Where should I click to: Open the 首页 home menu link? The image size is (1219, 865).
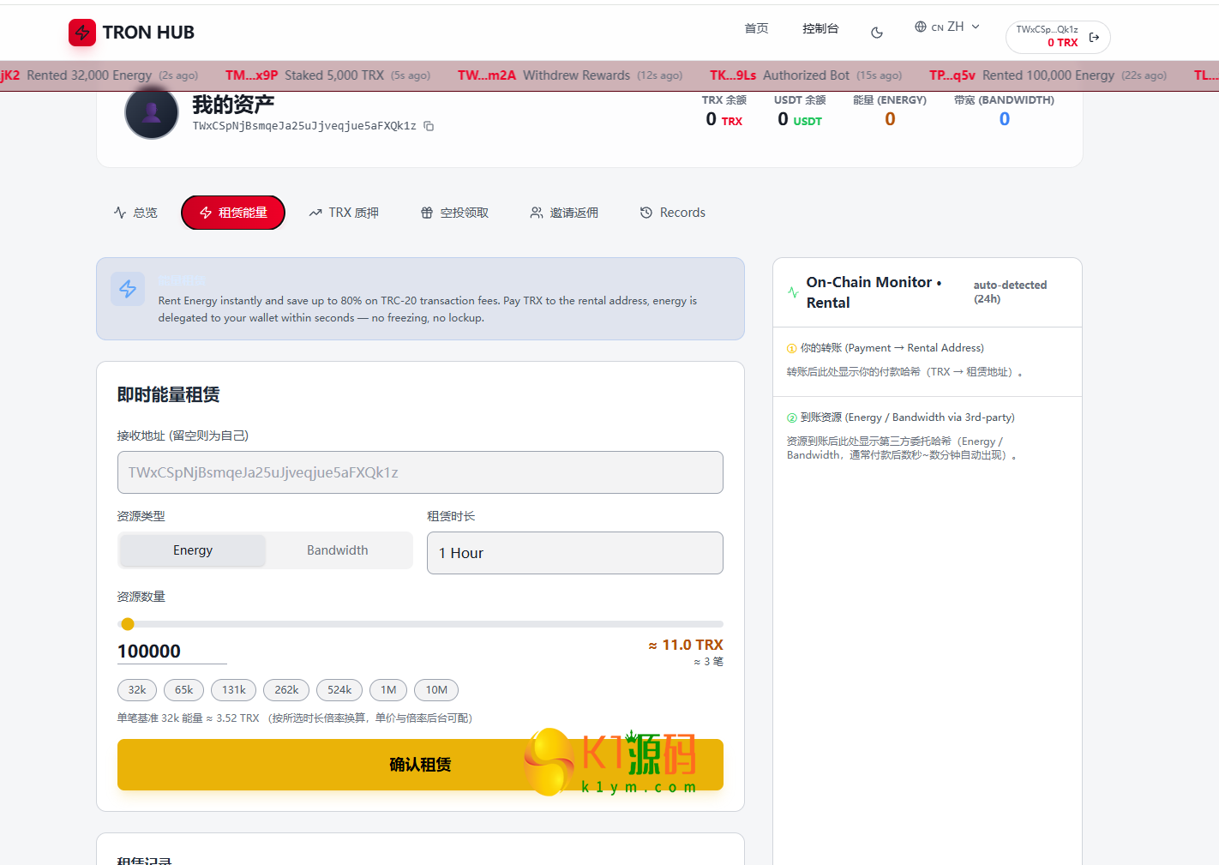[x=756, y=28]
